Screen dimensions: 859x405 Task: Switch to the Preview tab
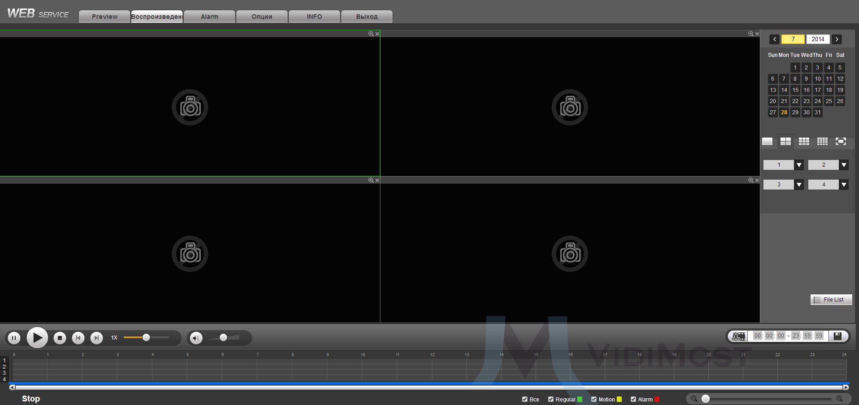105,17
